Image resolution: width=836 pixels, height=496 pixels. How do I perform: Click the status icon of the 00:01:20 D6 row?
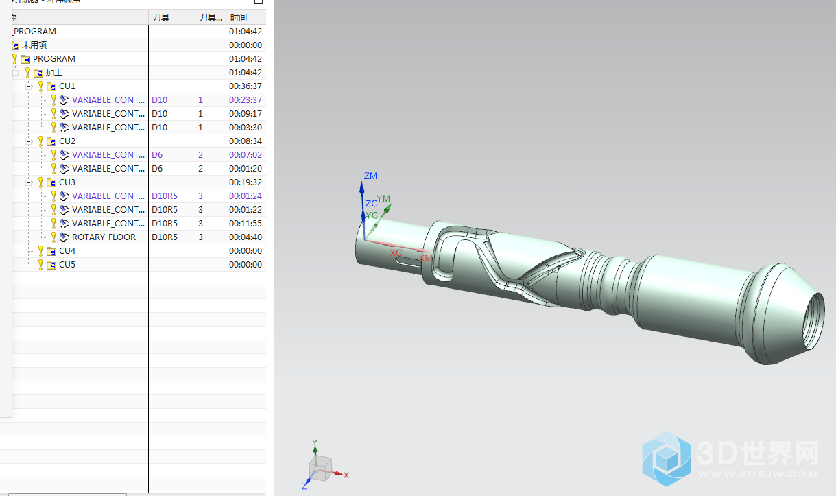(54, 169)
